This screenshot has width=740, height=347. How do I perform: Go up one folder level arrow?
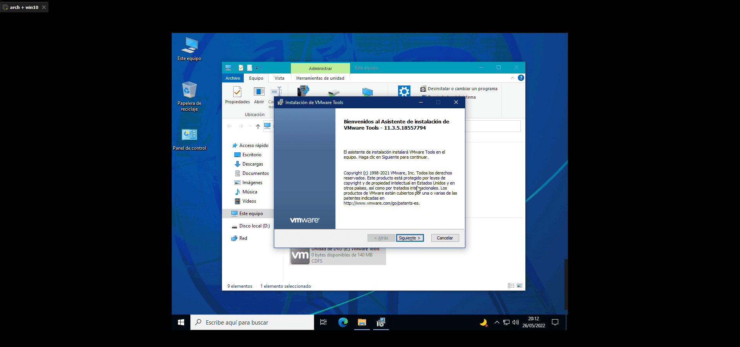258,126
